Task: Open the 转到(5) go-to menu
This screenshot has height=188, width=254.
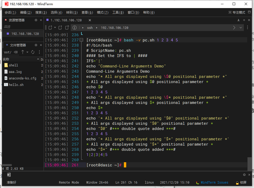Action: coord(72,12)
